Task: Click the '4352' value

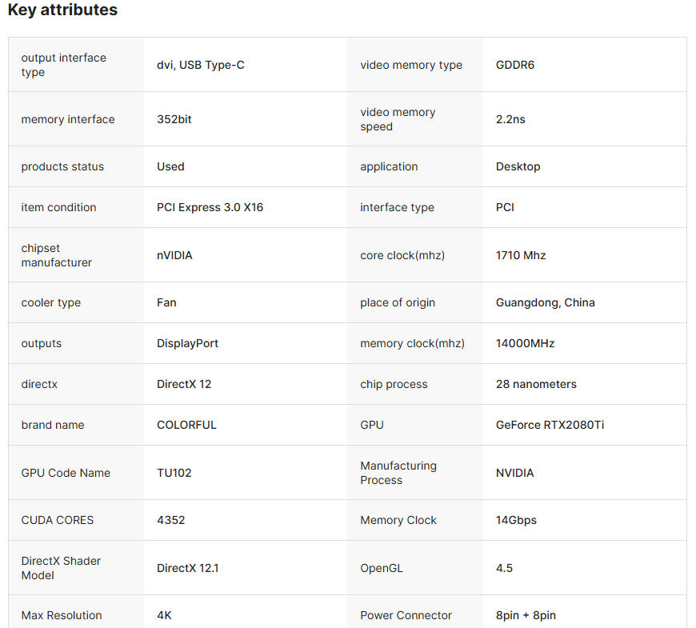Action: click(171, 520)
